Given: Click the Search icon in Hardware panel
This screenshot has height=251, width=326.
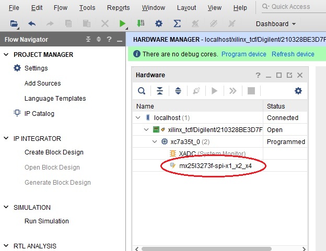Looking at the screenshot, I should [x=142, y=91].
